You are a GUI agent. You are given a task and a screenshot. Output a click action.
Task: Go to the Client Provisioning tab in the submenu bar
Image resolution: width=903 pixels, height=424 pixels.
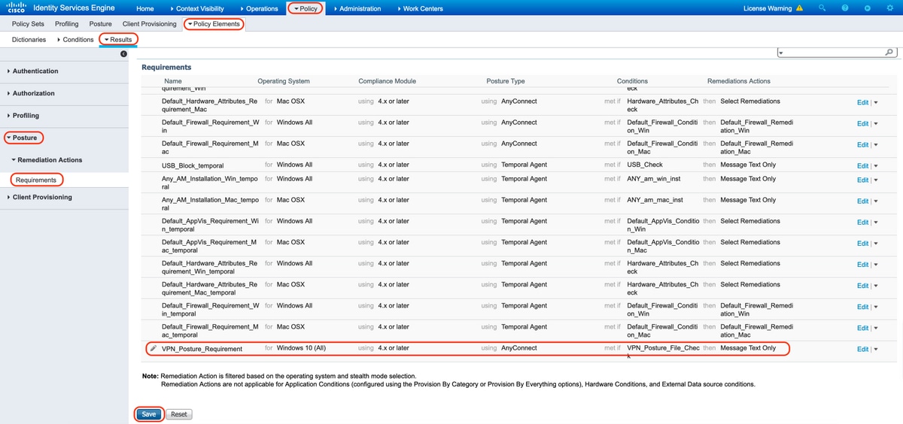point(150,24)
